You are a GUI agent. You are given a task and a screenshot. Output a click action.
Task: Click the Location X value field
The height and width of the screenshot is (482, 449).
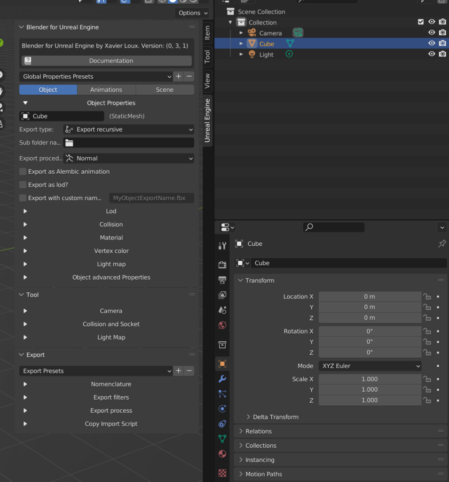coord(370,297)
